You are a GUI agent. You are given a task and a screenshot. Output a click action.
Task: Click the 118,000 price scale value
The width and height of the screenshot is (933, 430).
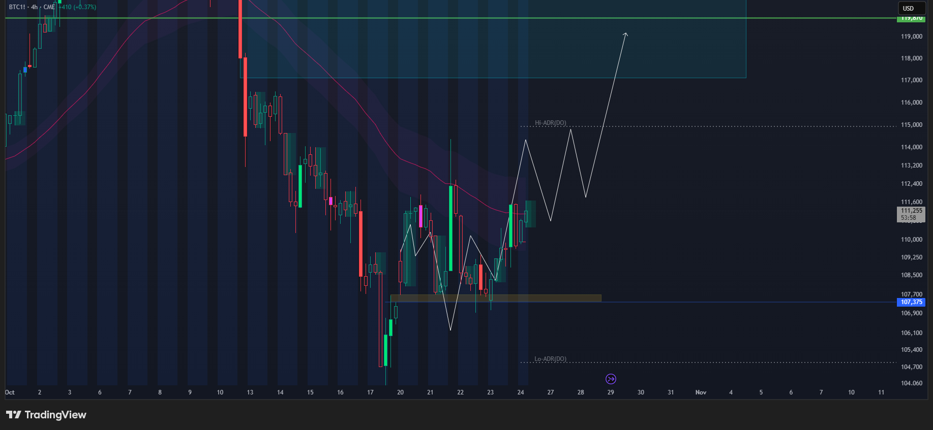coord(912,58)
